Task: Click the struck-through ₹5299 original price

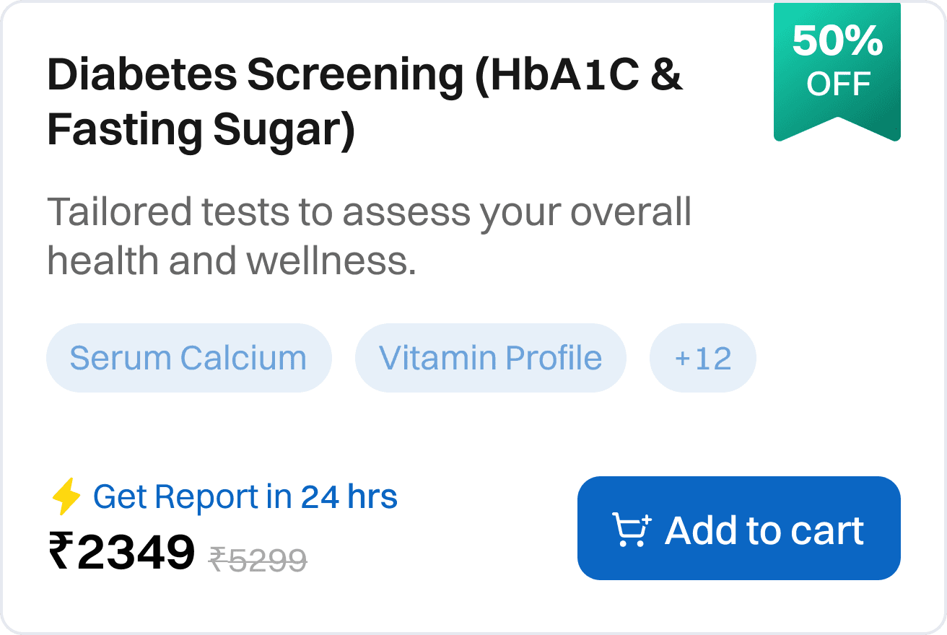Action: coord(258,559)
